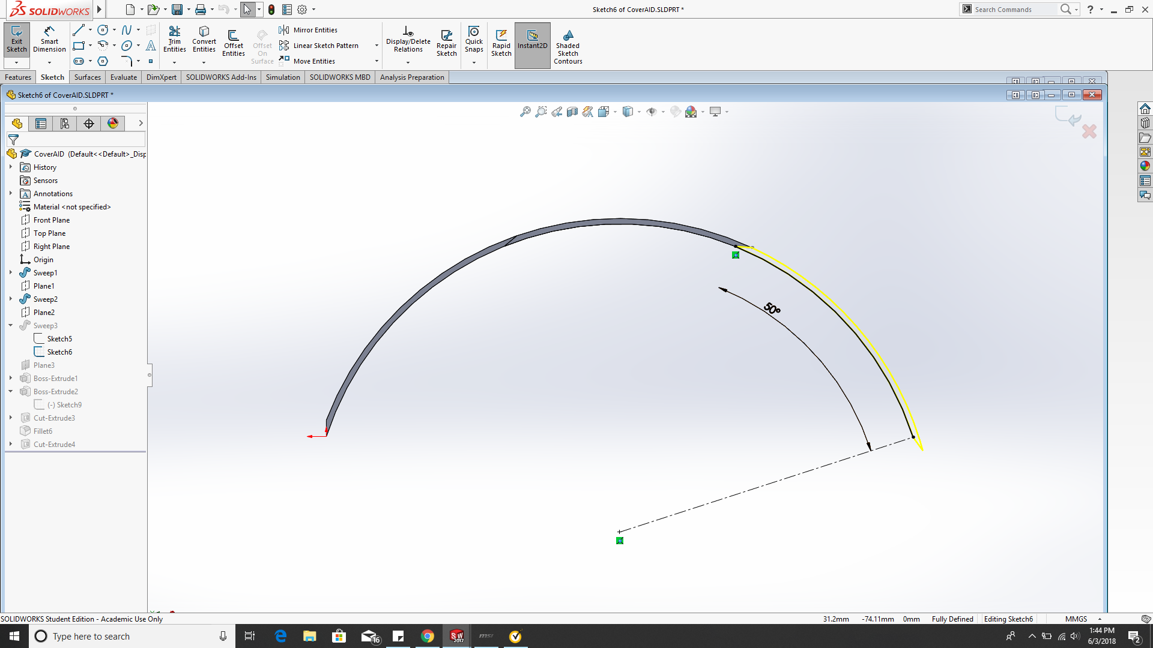Click the Section View icon
This screenshot has height=648, width=1153.
(572, 112)
